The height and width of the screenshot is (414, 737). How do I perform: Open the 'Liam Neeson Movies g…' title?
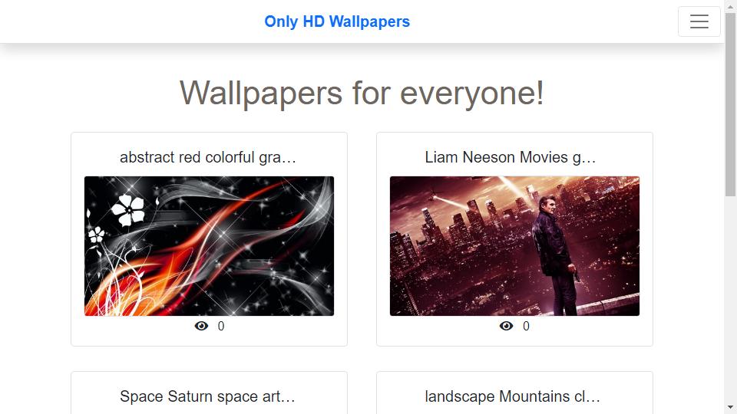(x=511, y=157)
